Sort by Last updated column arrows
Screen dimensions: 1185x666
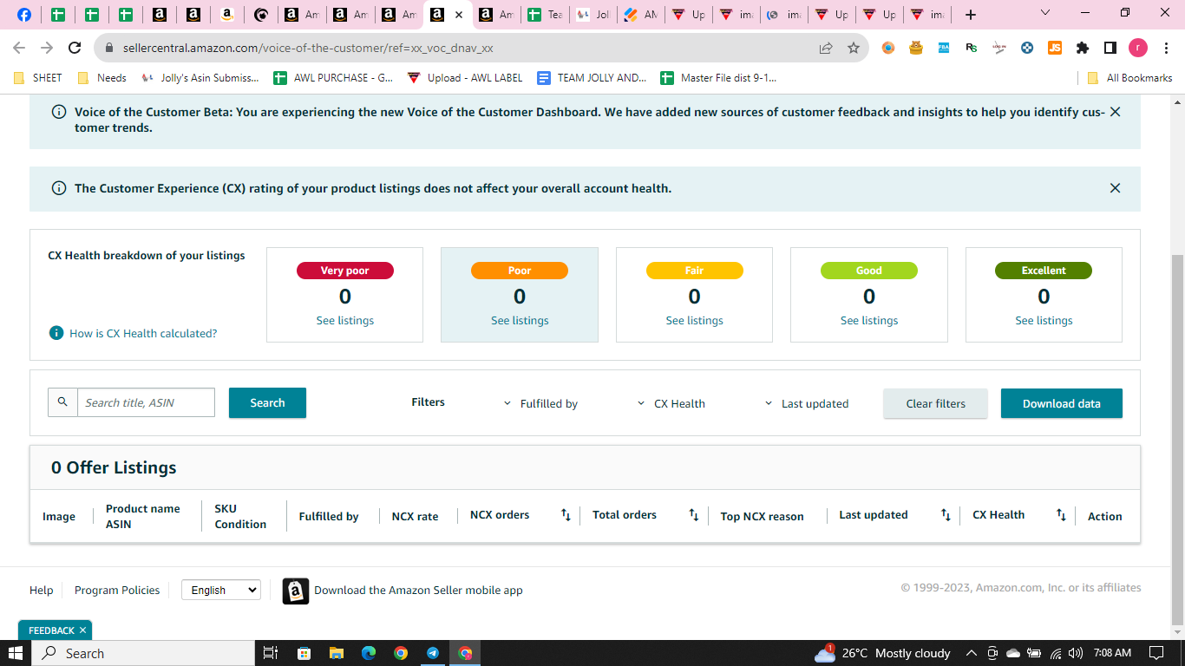[x=946, y=515]
